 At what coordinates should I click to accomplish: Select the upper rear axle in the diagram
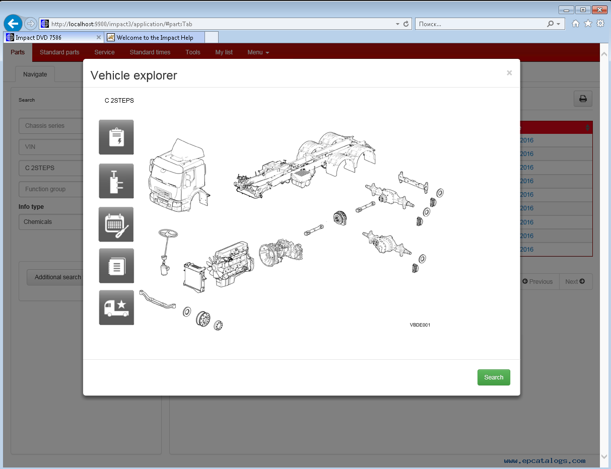pyautogui.click(x=389, y=196)
